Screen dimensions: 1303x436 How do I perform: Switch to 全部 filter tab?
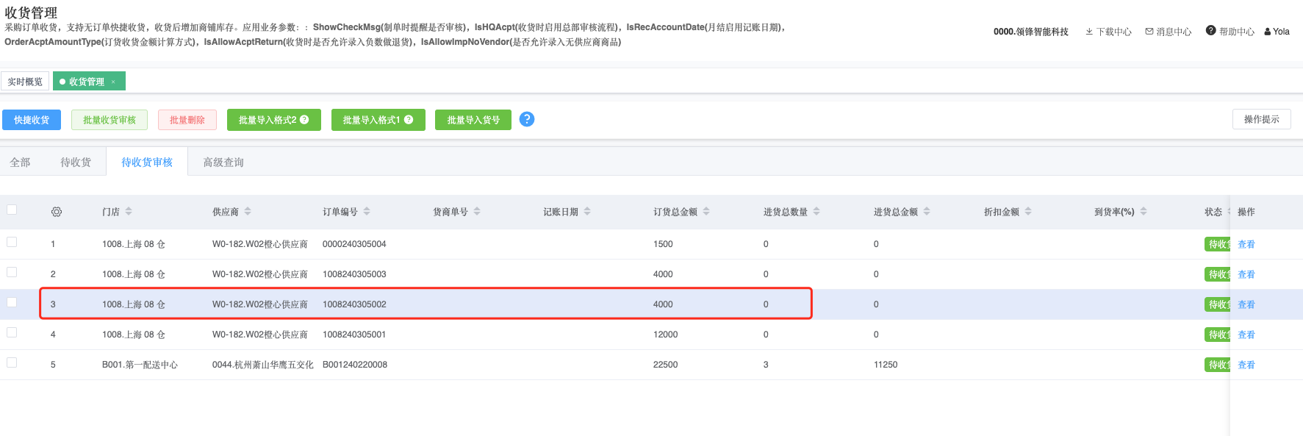click(20, 162)
